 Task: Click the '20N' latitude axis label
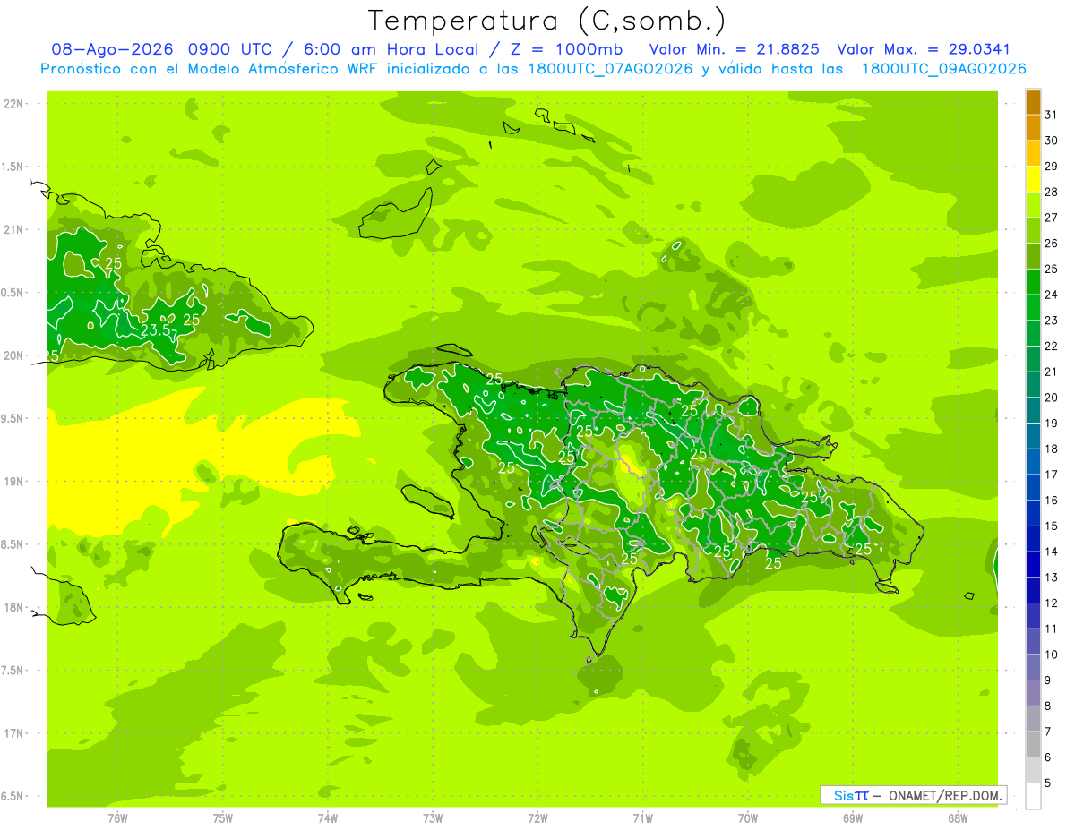tap(14, 355)
